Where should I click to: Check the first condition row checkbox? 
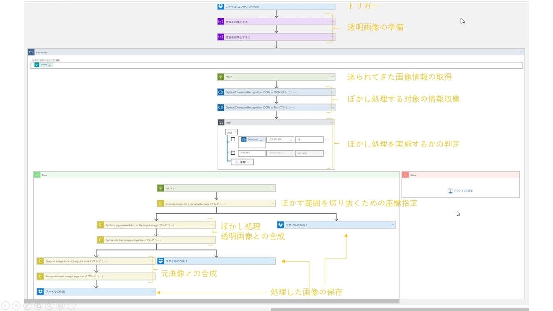[233, 139]
